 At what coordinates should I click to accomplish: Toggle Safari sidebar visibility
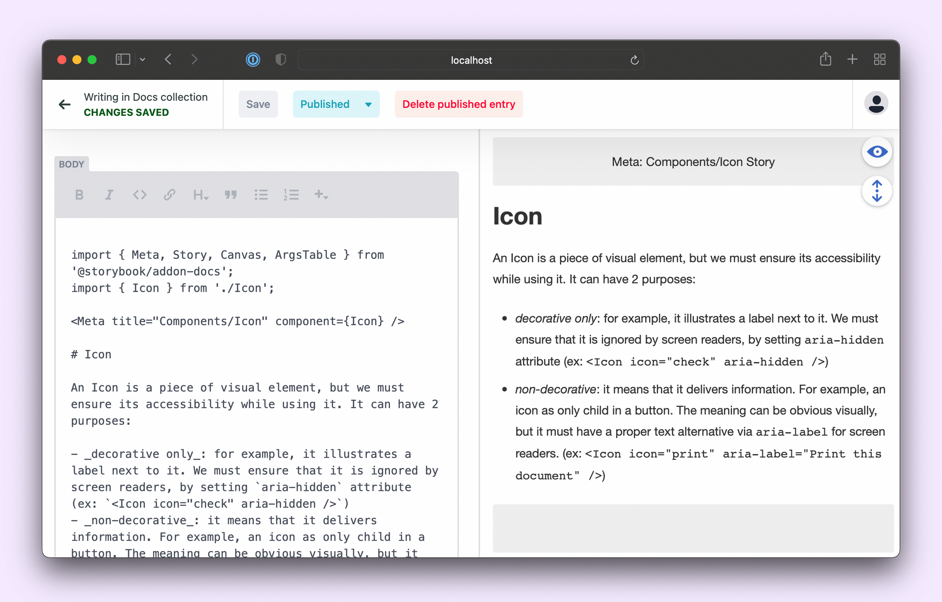(x=123, y=59)
